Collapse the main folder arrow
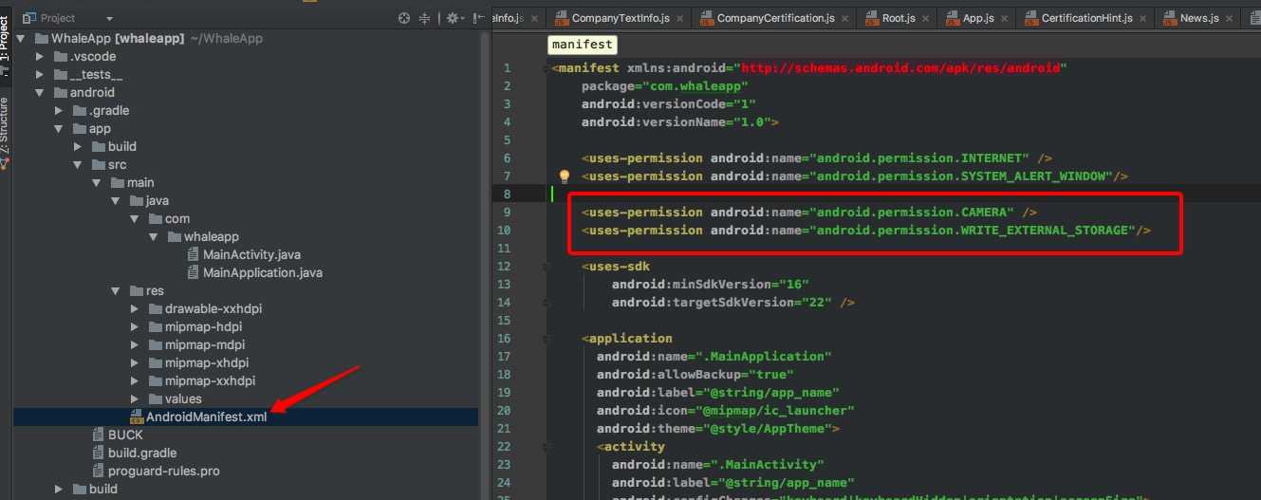This screenshot has height=500, width=1261. tap(97, 183)
